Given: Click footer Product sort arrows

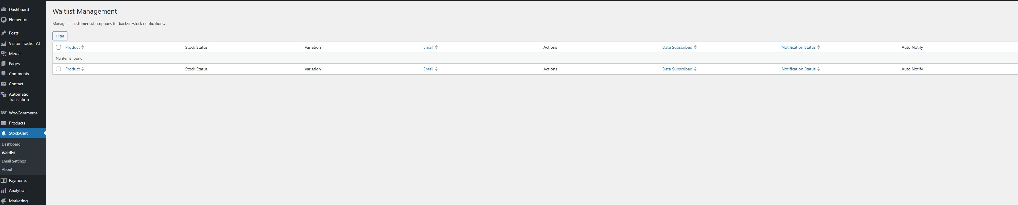Looking at the screenshot, I should [x=83, y=69].
